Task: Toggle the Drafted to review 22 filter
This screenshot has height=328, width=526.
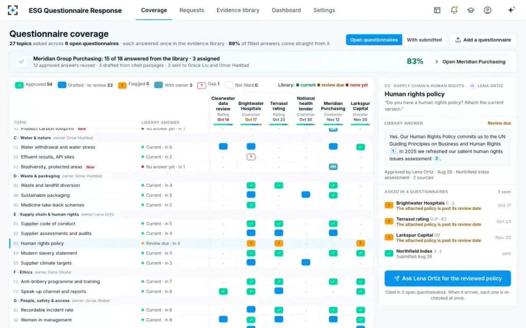Action: click(85, 85)
